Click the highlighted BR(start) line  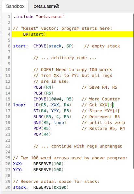pyautogui.click(x=73, y=34)
